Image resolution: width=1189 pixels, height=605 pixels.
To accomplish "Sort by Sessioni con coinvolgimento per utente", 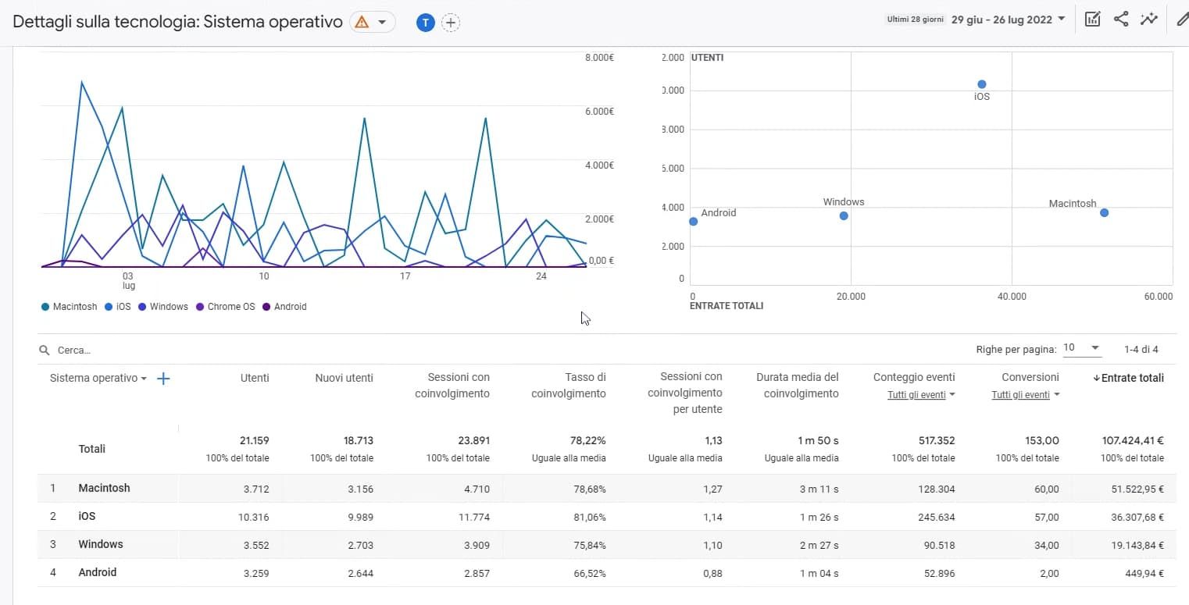I will [x=685, y=393].
